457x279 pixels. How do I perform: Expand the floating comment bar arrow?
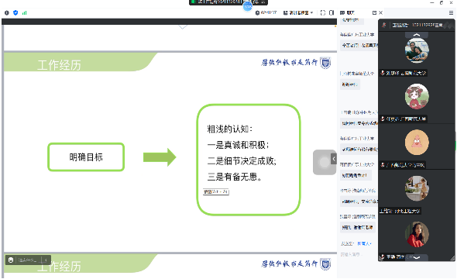pos(46,260)
